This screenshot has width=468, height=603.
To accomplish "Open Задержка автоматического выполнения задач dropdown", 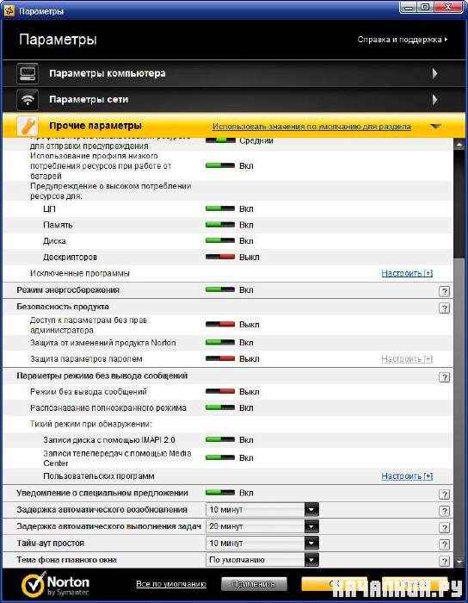I will [311, 526].
